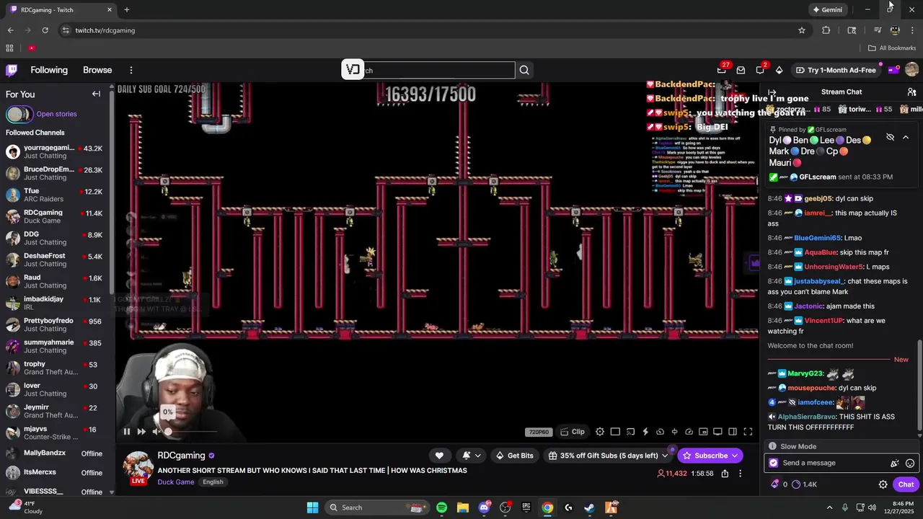Collapse the pinned message chevron
Viewport: 923px width, 519px height.
pyautogui.click(x=906, y=137)
